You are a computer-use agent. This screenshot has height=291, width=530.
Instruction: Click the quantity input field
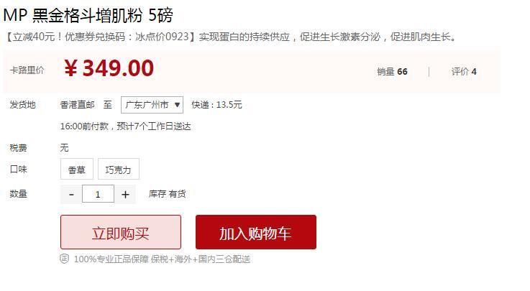click(98, 194)
